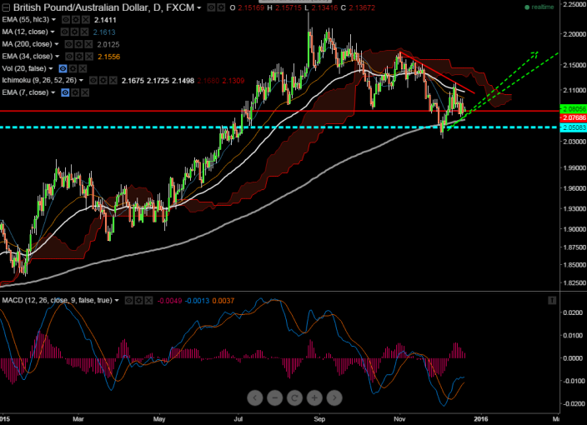587x425 pixels.
Task: Open dropdown arrow for EMA (55, hlc3)
Action: (x=53, y=19)
